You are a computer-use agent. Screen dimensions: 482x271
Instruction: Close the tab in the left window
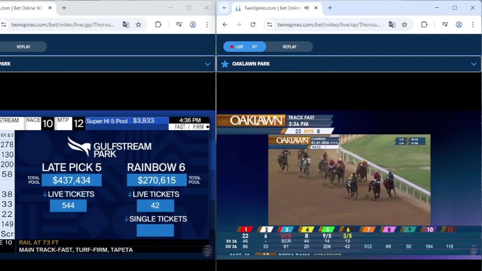point(50,8)
